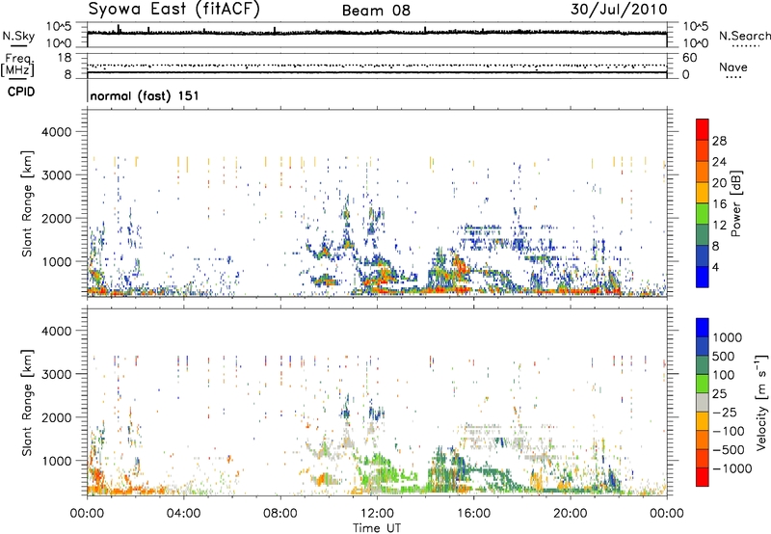Screen dimensions: 771x534
Task: Click the yellow segment of Power color bar
Action: tap(703, 193)
